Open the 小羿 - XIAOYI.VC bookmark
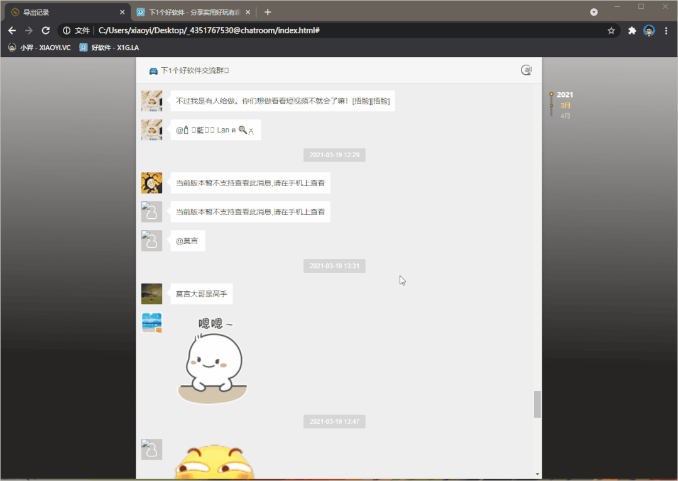Image resolution: width=678 pixels, height=481 pixels. point(40,48)
